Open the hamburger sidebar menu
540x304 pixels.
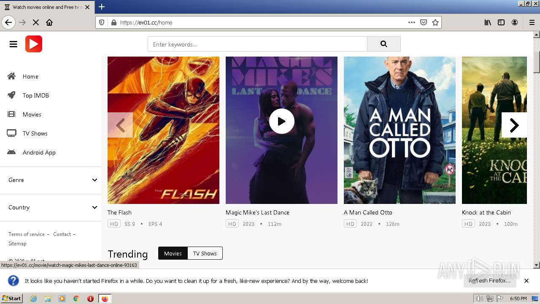pos(13,44)
